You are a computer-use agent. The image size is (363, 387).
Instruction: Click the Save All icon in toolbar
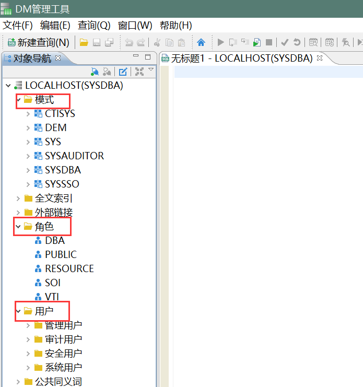(x=109, y=42)
